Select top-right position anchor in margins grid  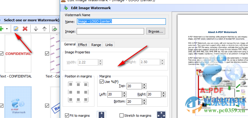86,84
